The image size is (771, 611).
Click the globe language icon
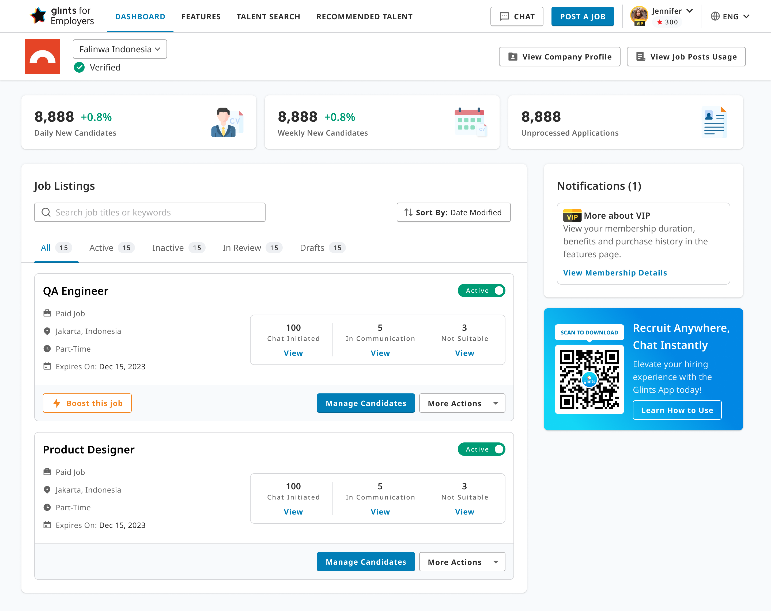coord(715,16)
